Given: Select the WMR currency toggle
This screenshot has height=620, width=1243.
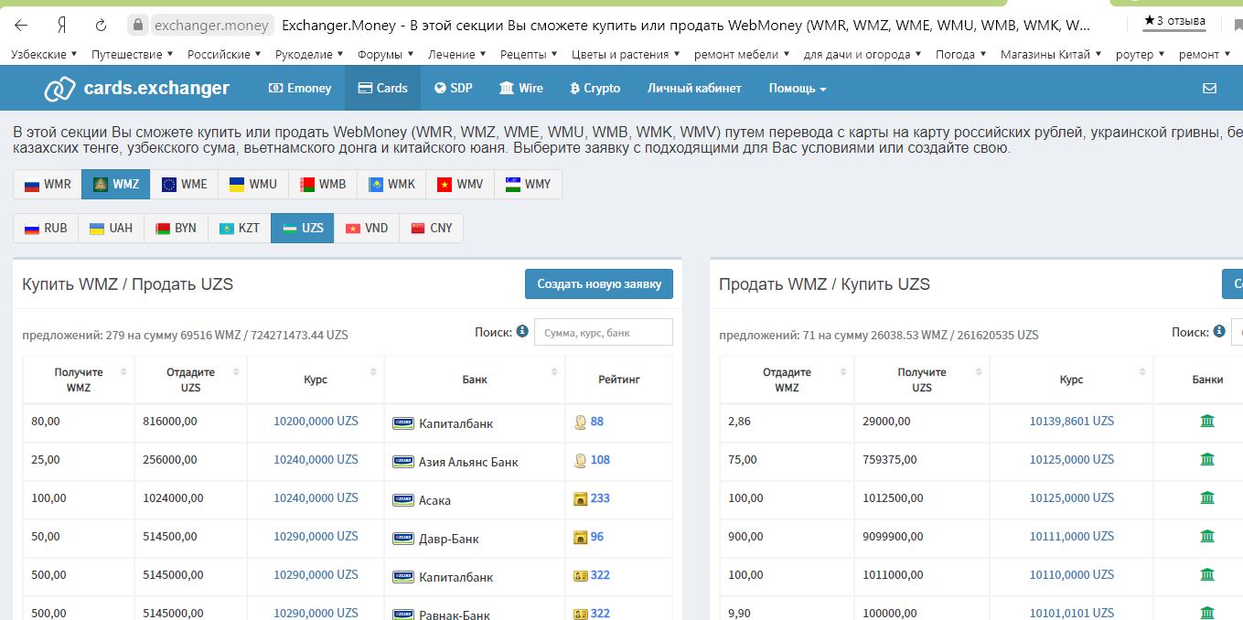Looking at the screenshot, I should click(48, 184).
